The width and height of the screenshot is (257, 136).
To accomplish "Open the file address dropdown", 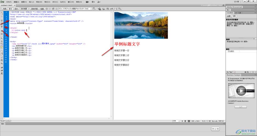I will (91, 9).
